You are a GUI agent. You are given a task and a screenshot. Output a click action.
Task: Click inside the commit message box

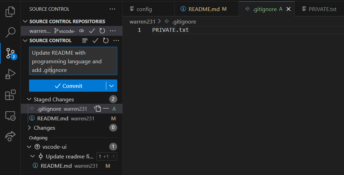(73, 61)
